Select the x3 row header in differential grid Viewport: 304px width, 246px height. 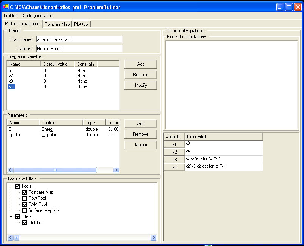pyautogui.click(x=174, y=160)
